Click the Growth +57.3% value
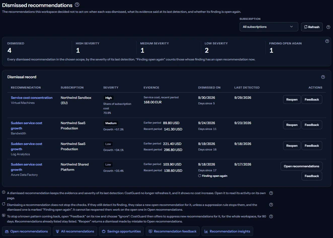Viewport: 333px width, 238px height. tap(114, 129)
